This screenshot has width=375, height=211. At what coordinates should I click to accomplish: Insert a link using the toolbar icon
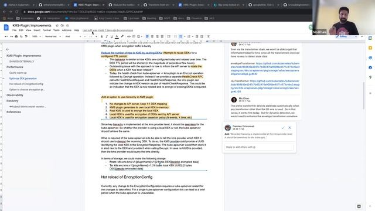[129, 36]
